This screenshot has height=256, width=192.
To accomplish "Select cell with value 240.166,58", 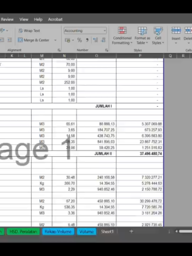I will (96, 177).
